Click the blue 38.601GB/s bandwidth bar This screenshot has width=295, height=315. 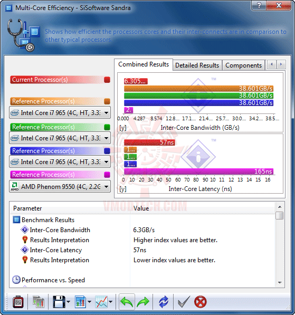click(198, 103)
